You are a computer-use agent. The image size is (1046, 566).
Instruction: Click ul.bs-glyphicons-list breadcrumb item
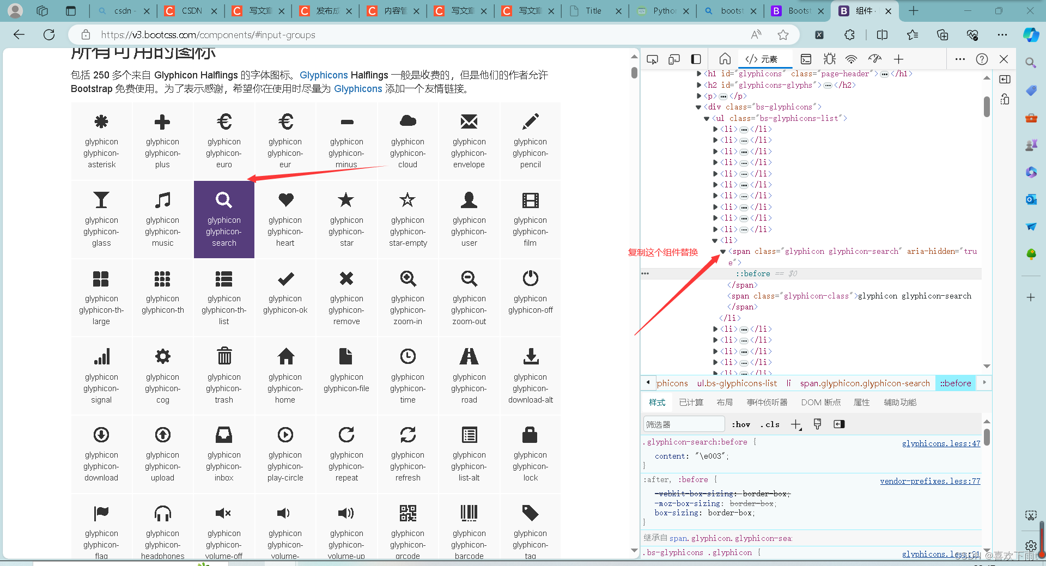coord(737,383)
